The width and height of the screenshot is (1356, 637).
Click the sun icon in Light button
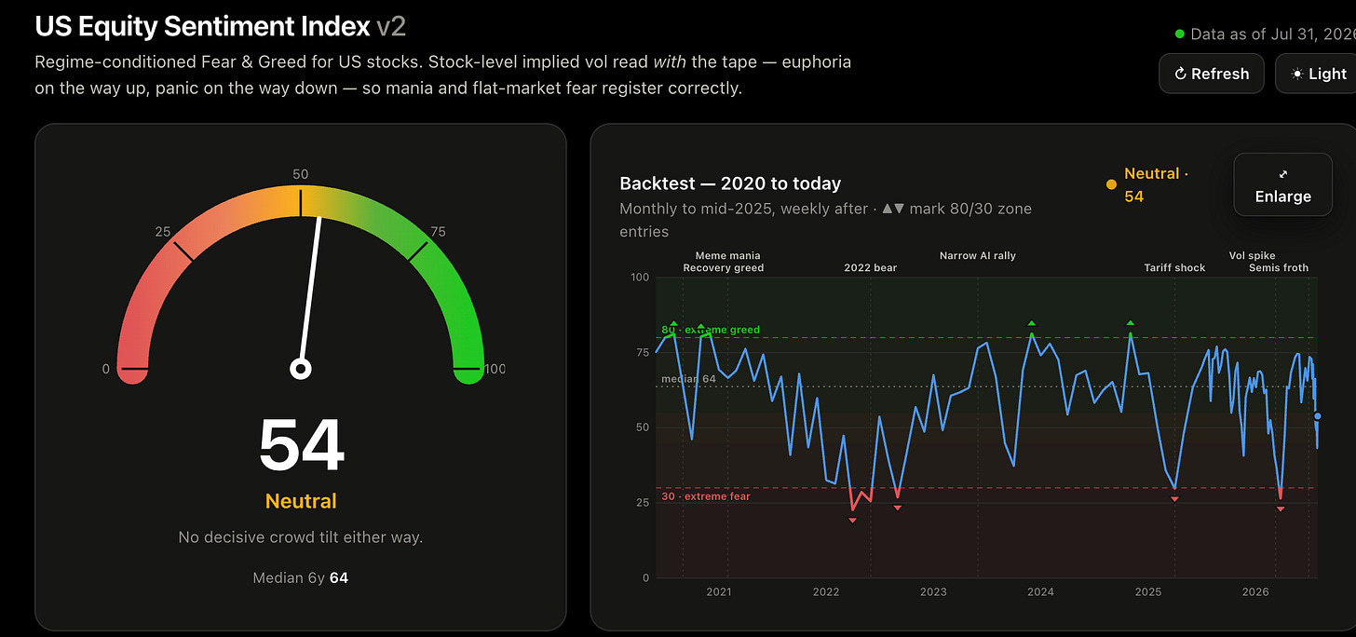click(1296, 74)
